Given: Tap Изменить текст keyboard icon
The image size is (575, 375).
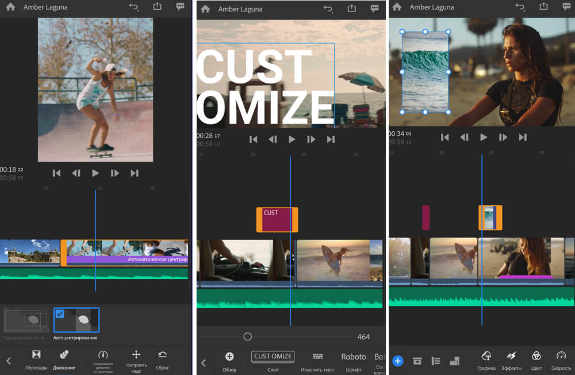Looking at the screenshot, I should click(317, 356).
